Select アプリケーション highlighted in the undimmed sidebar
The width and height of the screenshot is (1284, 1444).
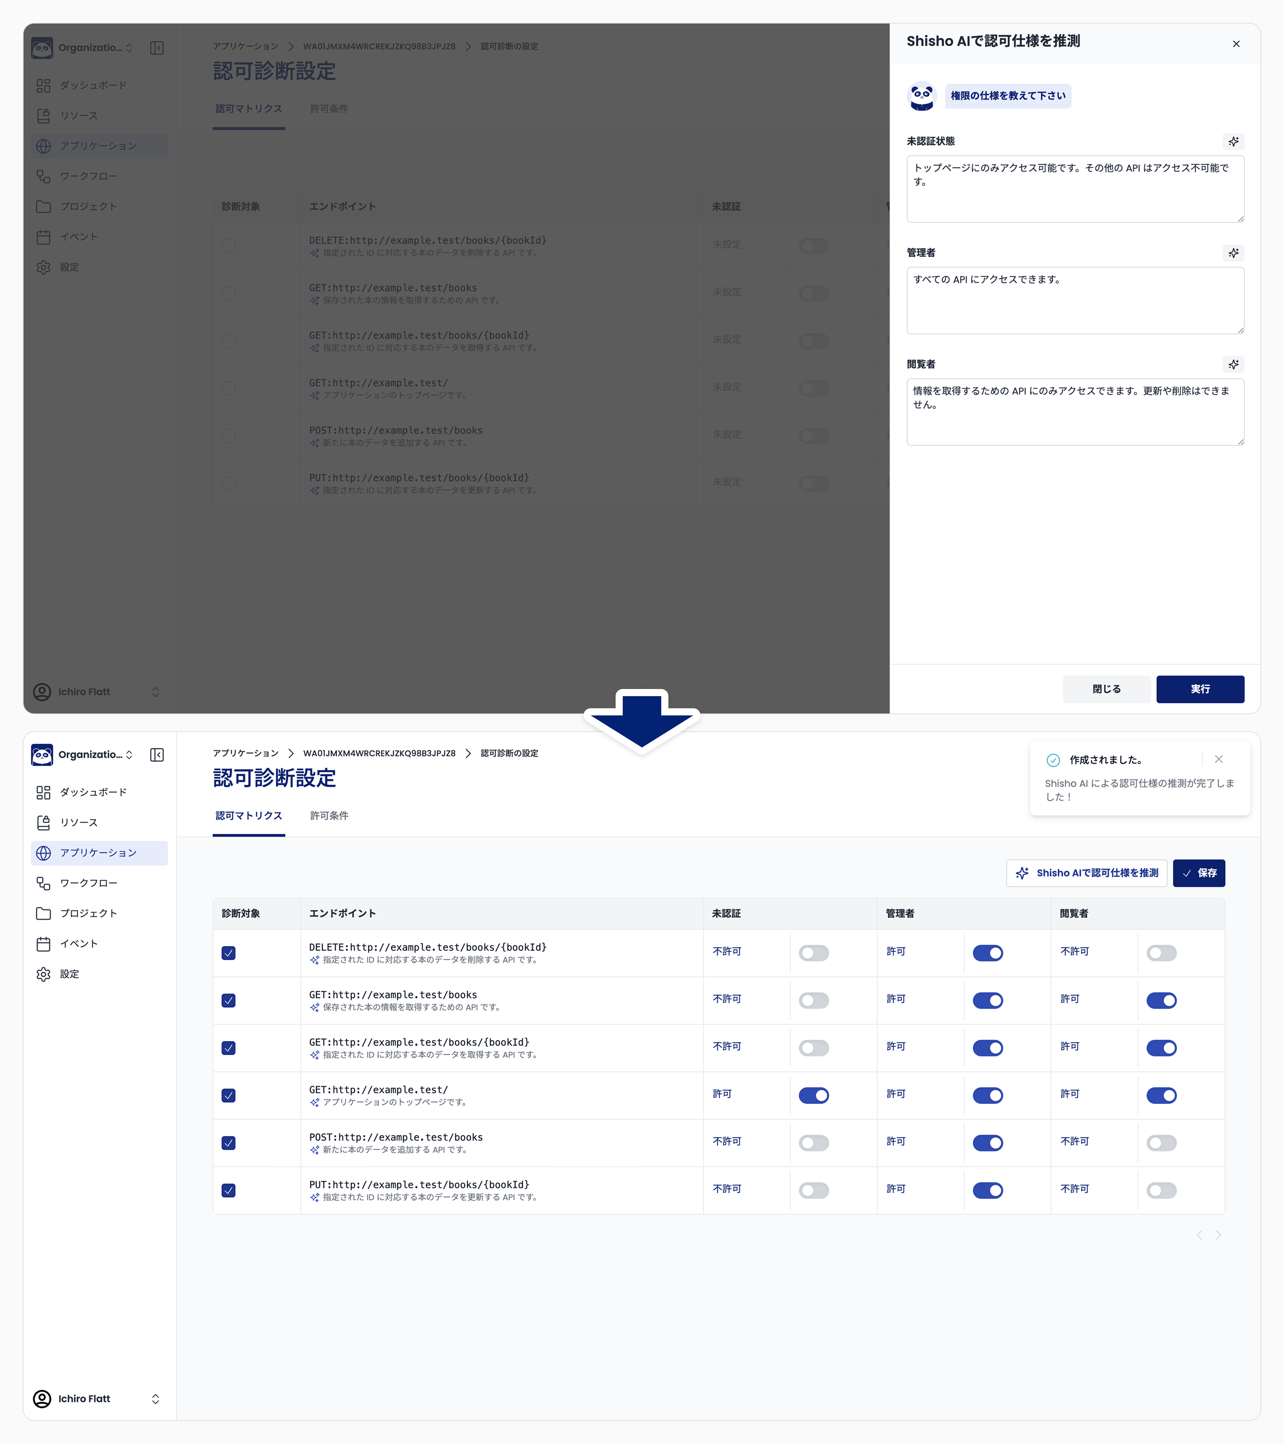[x=100, y=853]
